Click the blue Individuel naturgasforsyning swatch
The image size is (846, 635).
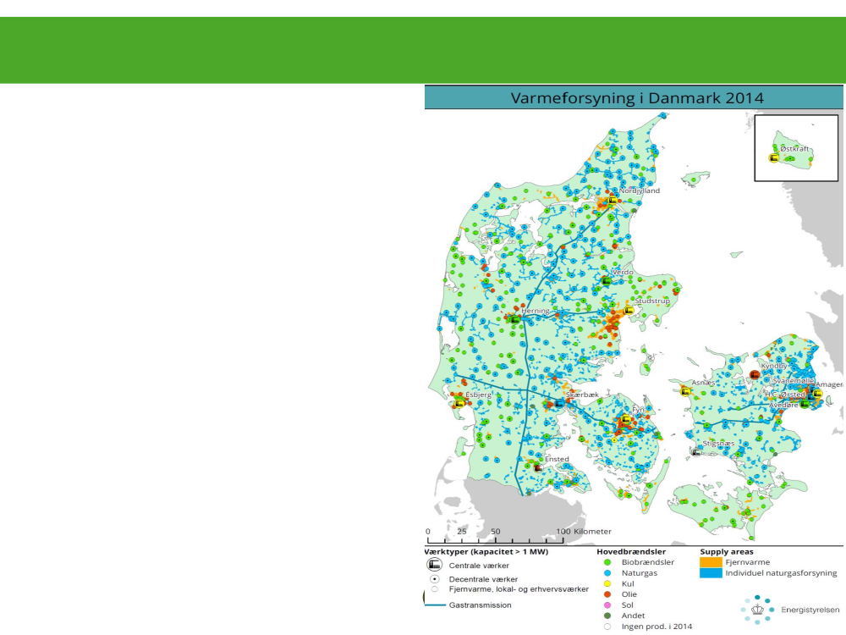click(x=711, y=573)
